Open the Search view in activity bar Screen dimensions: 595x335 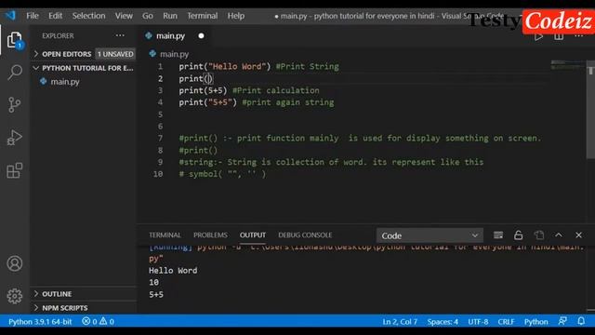tap(15, 73)
